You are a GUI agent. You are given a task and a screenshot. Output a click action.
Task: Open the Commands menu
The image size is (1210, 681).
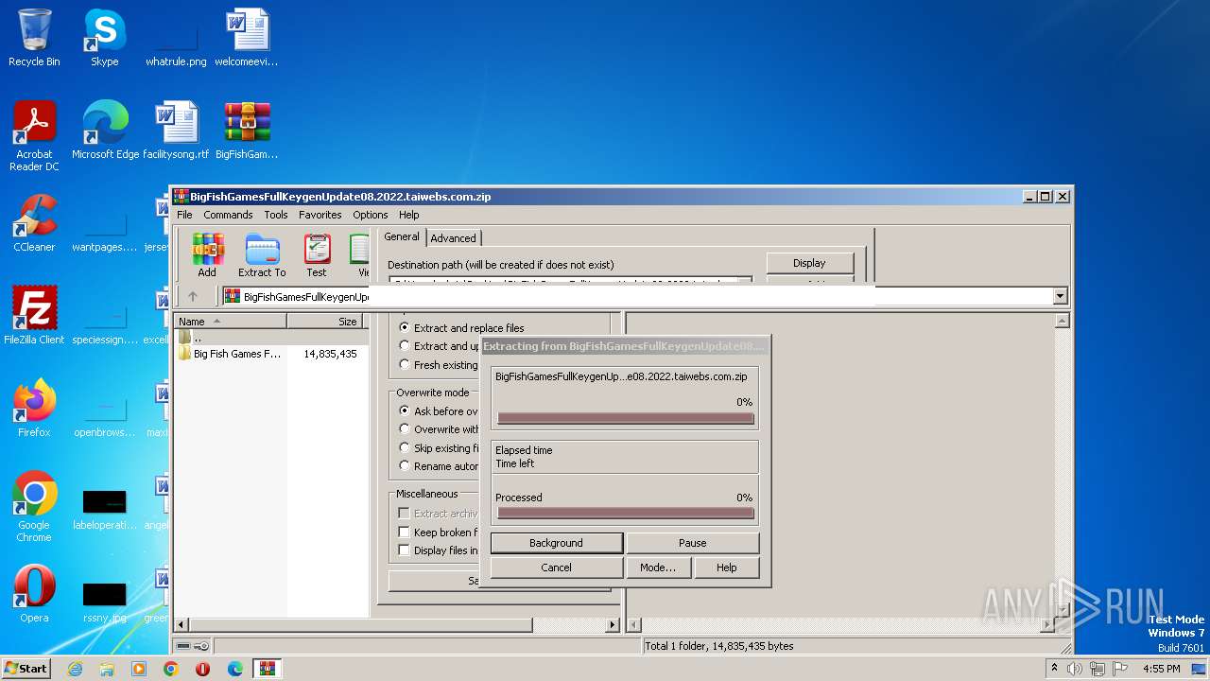(228, 215)
